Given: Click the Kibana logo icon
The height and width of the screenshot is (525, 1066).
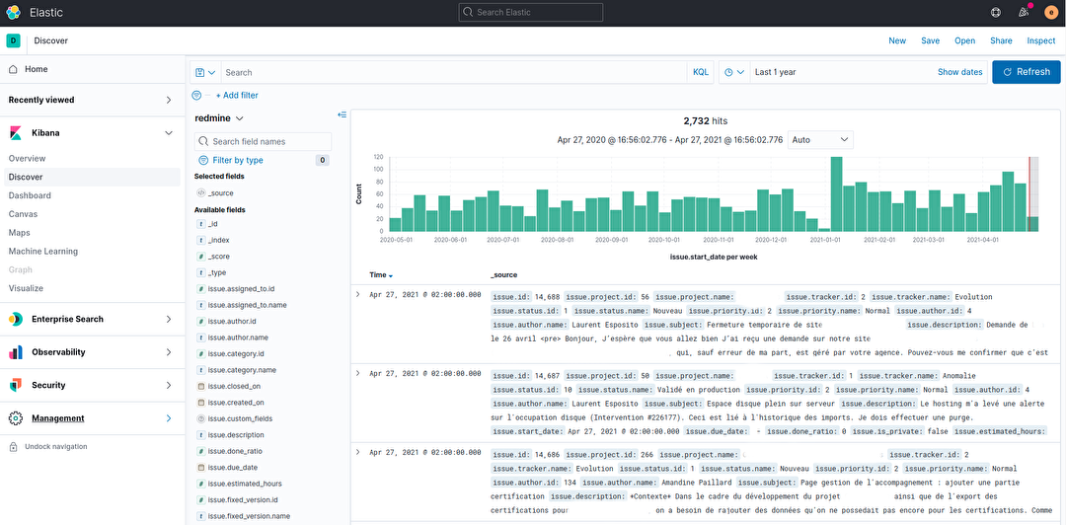Looking at the screenshot, I should tap(16, 133).
